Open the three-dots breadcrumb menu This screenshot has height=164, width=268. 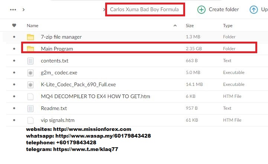pos(13,10)
